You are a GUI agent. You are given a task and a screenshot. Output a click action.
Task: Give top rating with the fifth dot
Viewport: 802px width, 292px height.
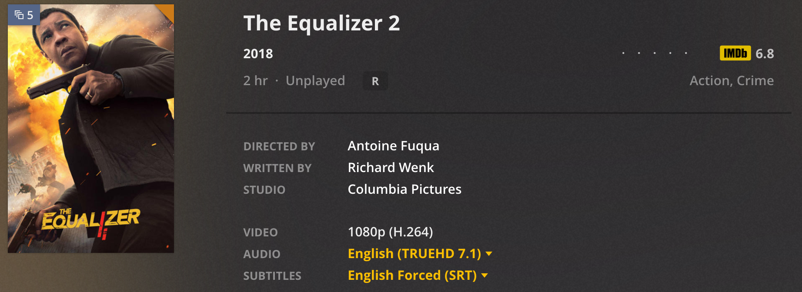click(x=686, y=53)
